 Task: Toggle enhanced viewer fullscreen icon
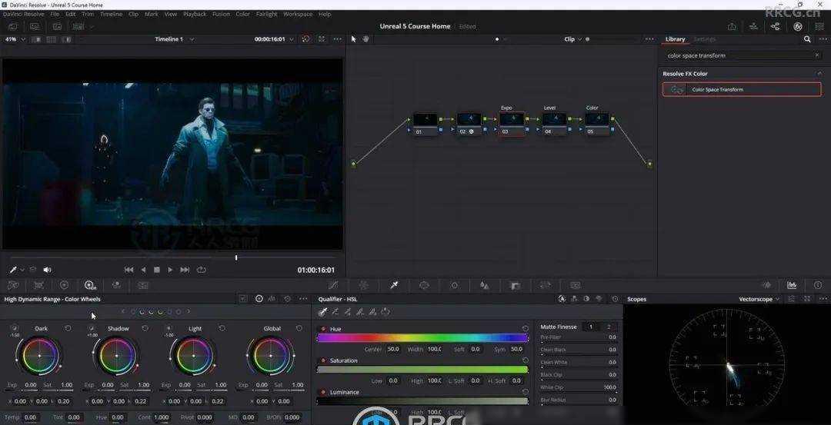pyautogui.click(x=322, y=39)
